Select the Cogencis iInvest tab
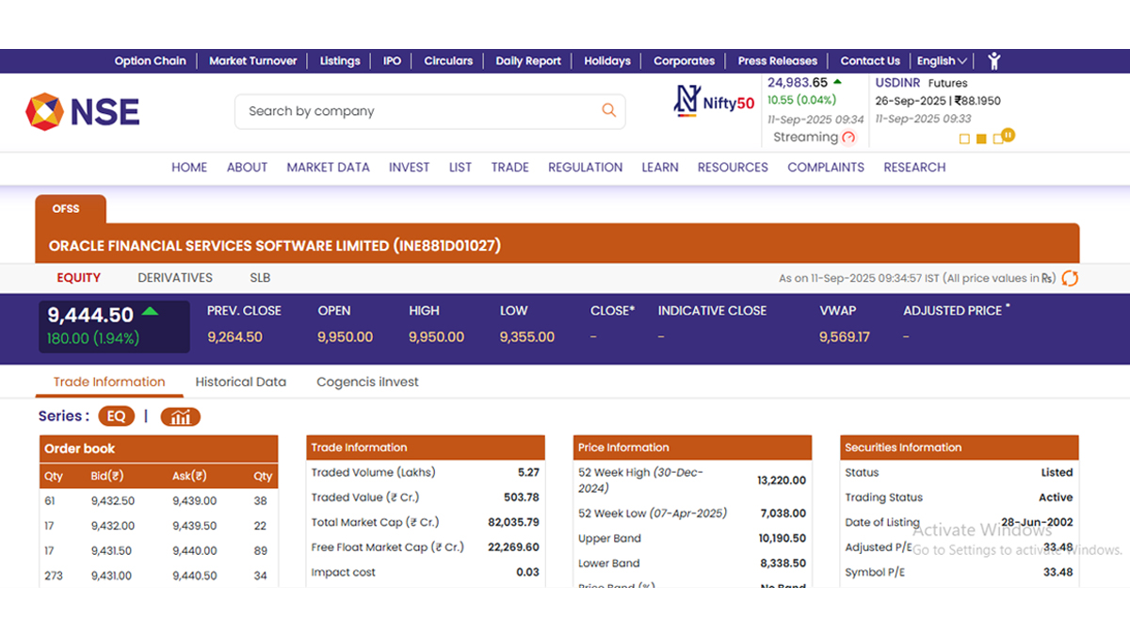 tap(367, 383)
